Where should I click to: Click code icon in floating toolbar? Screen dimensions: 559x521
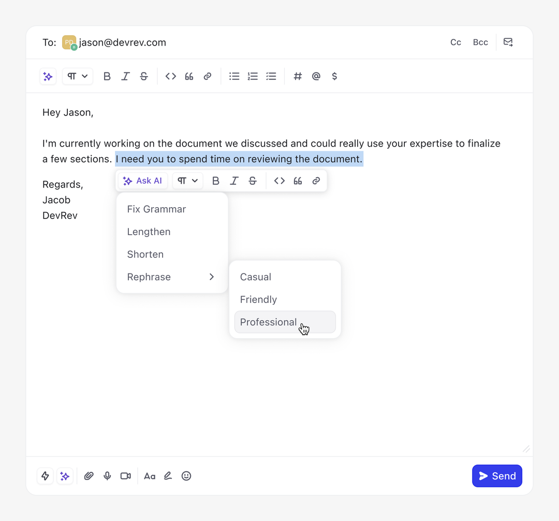pos(279,181)
